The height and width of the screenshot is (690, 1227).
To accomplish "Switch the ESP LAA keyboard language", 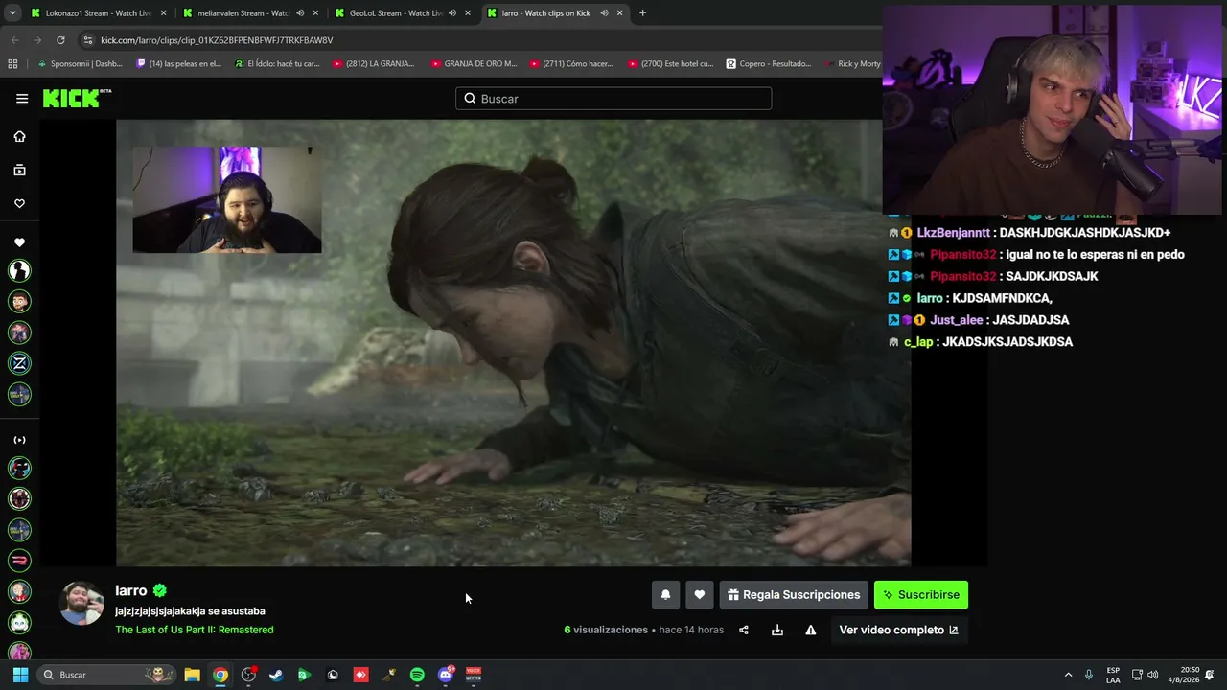I will point(1113,675).
